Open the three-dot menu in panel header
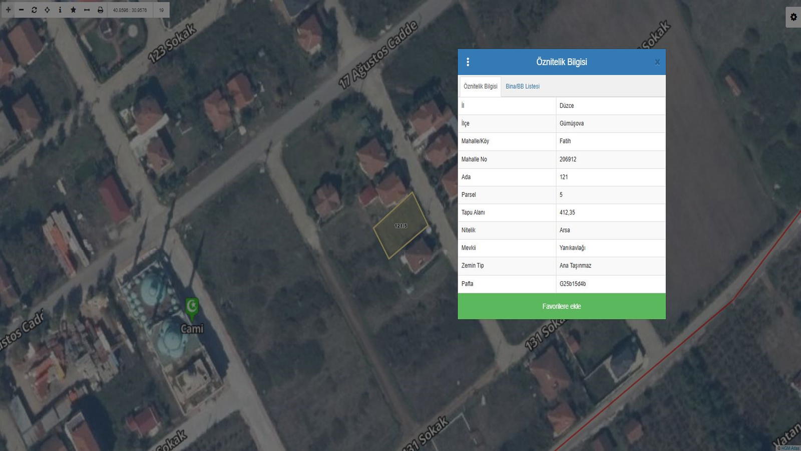The width and height of the screenshot is (801, 451). coord(468,62)
